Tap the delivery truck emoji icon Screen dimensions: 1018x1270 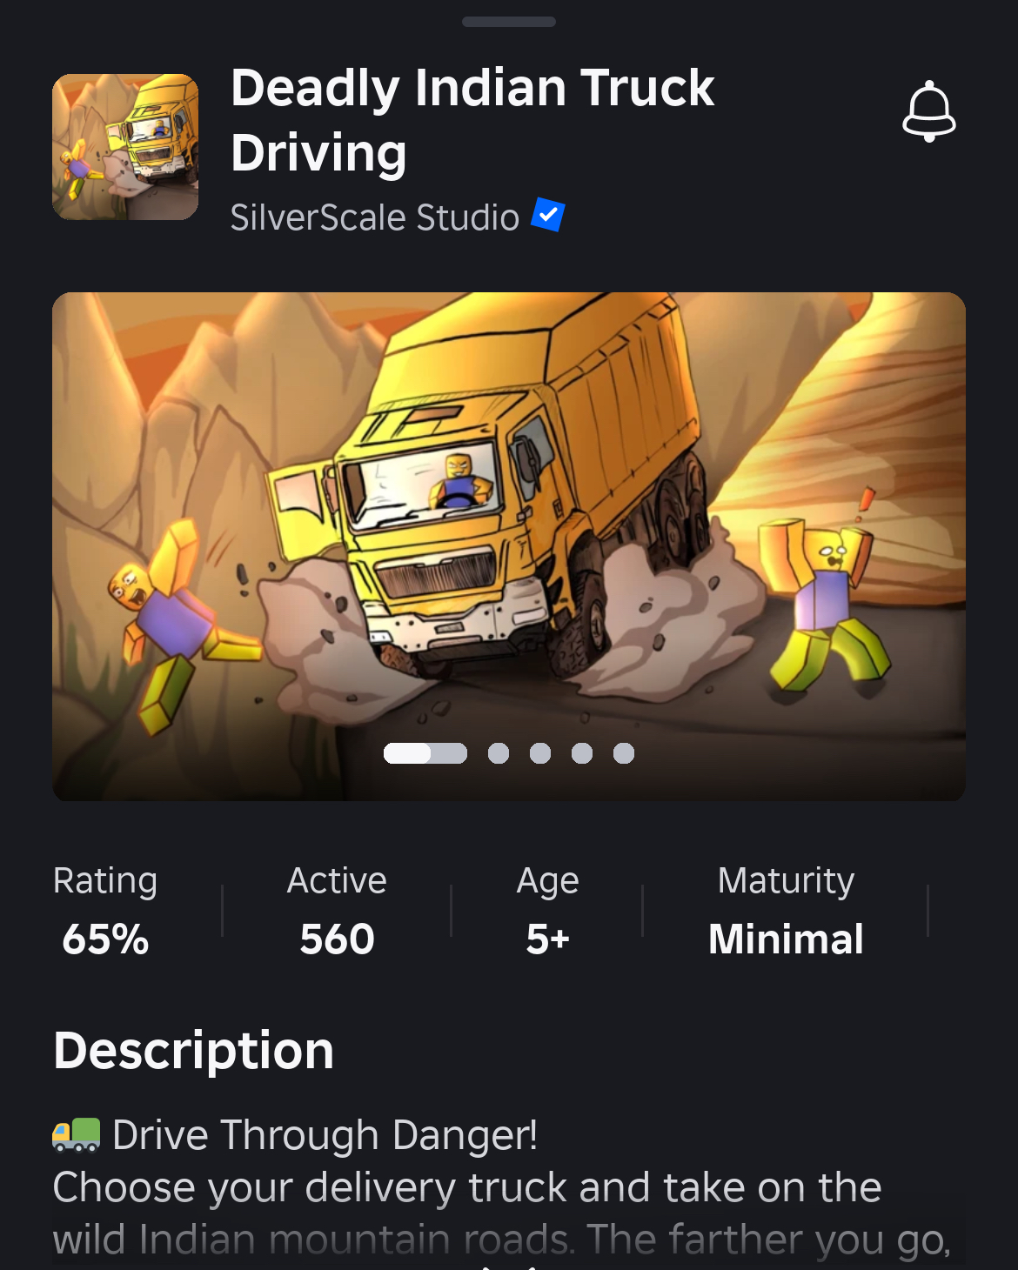pyautogui.click(x=77, y=1134)
